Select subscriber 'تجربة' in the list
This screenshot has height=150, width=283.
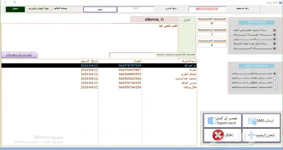[x=193, y=70]
